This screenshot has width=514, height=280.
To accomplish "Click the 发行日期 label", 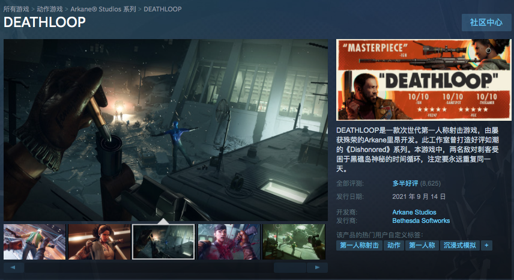I will click(x=349, y=196).
